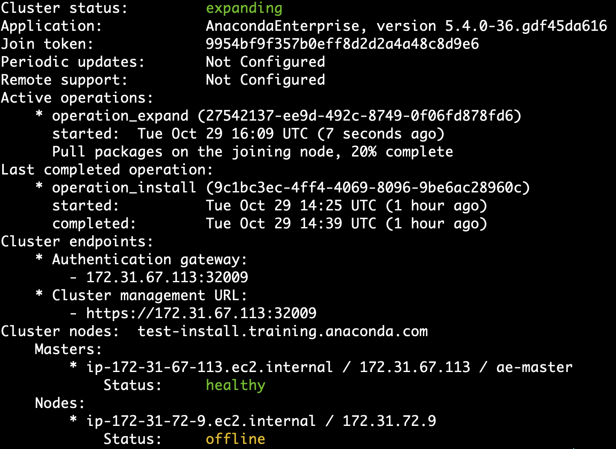Click the ae-master role label

click(534, 367)
